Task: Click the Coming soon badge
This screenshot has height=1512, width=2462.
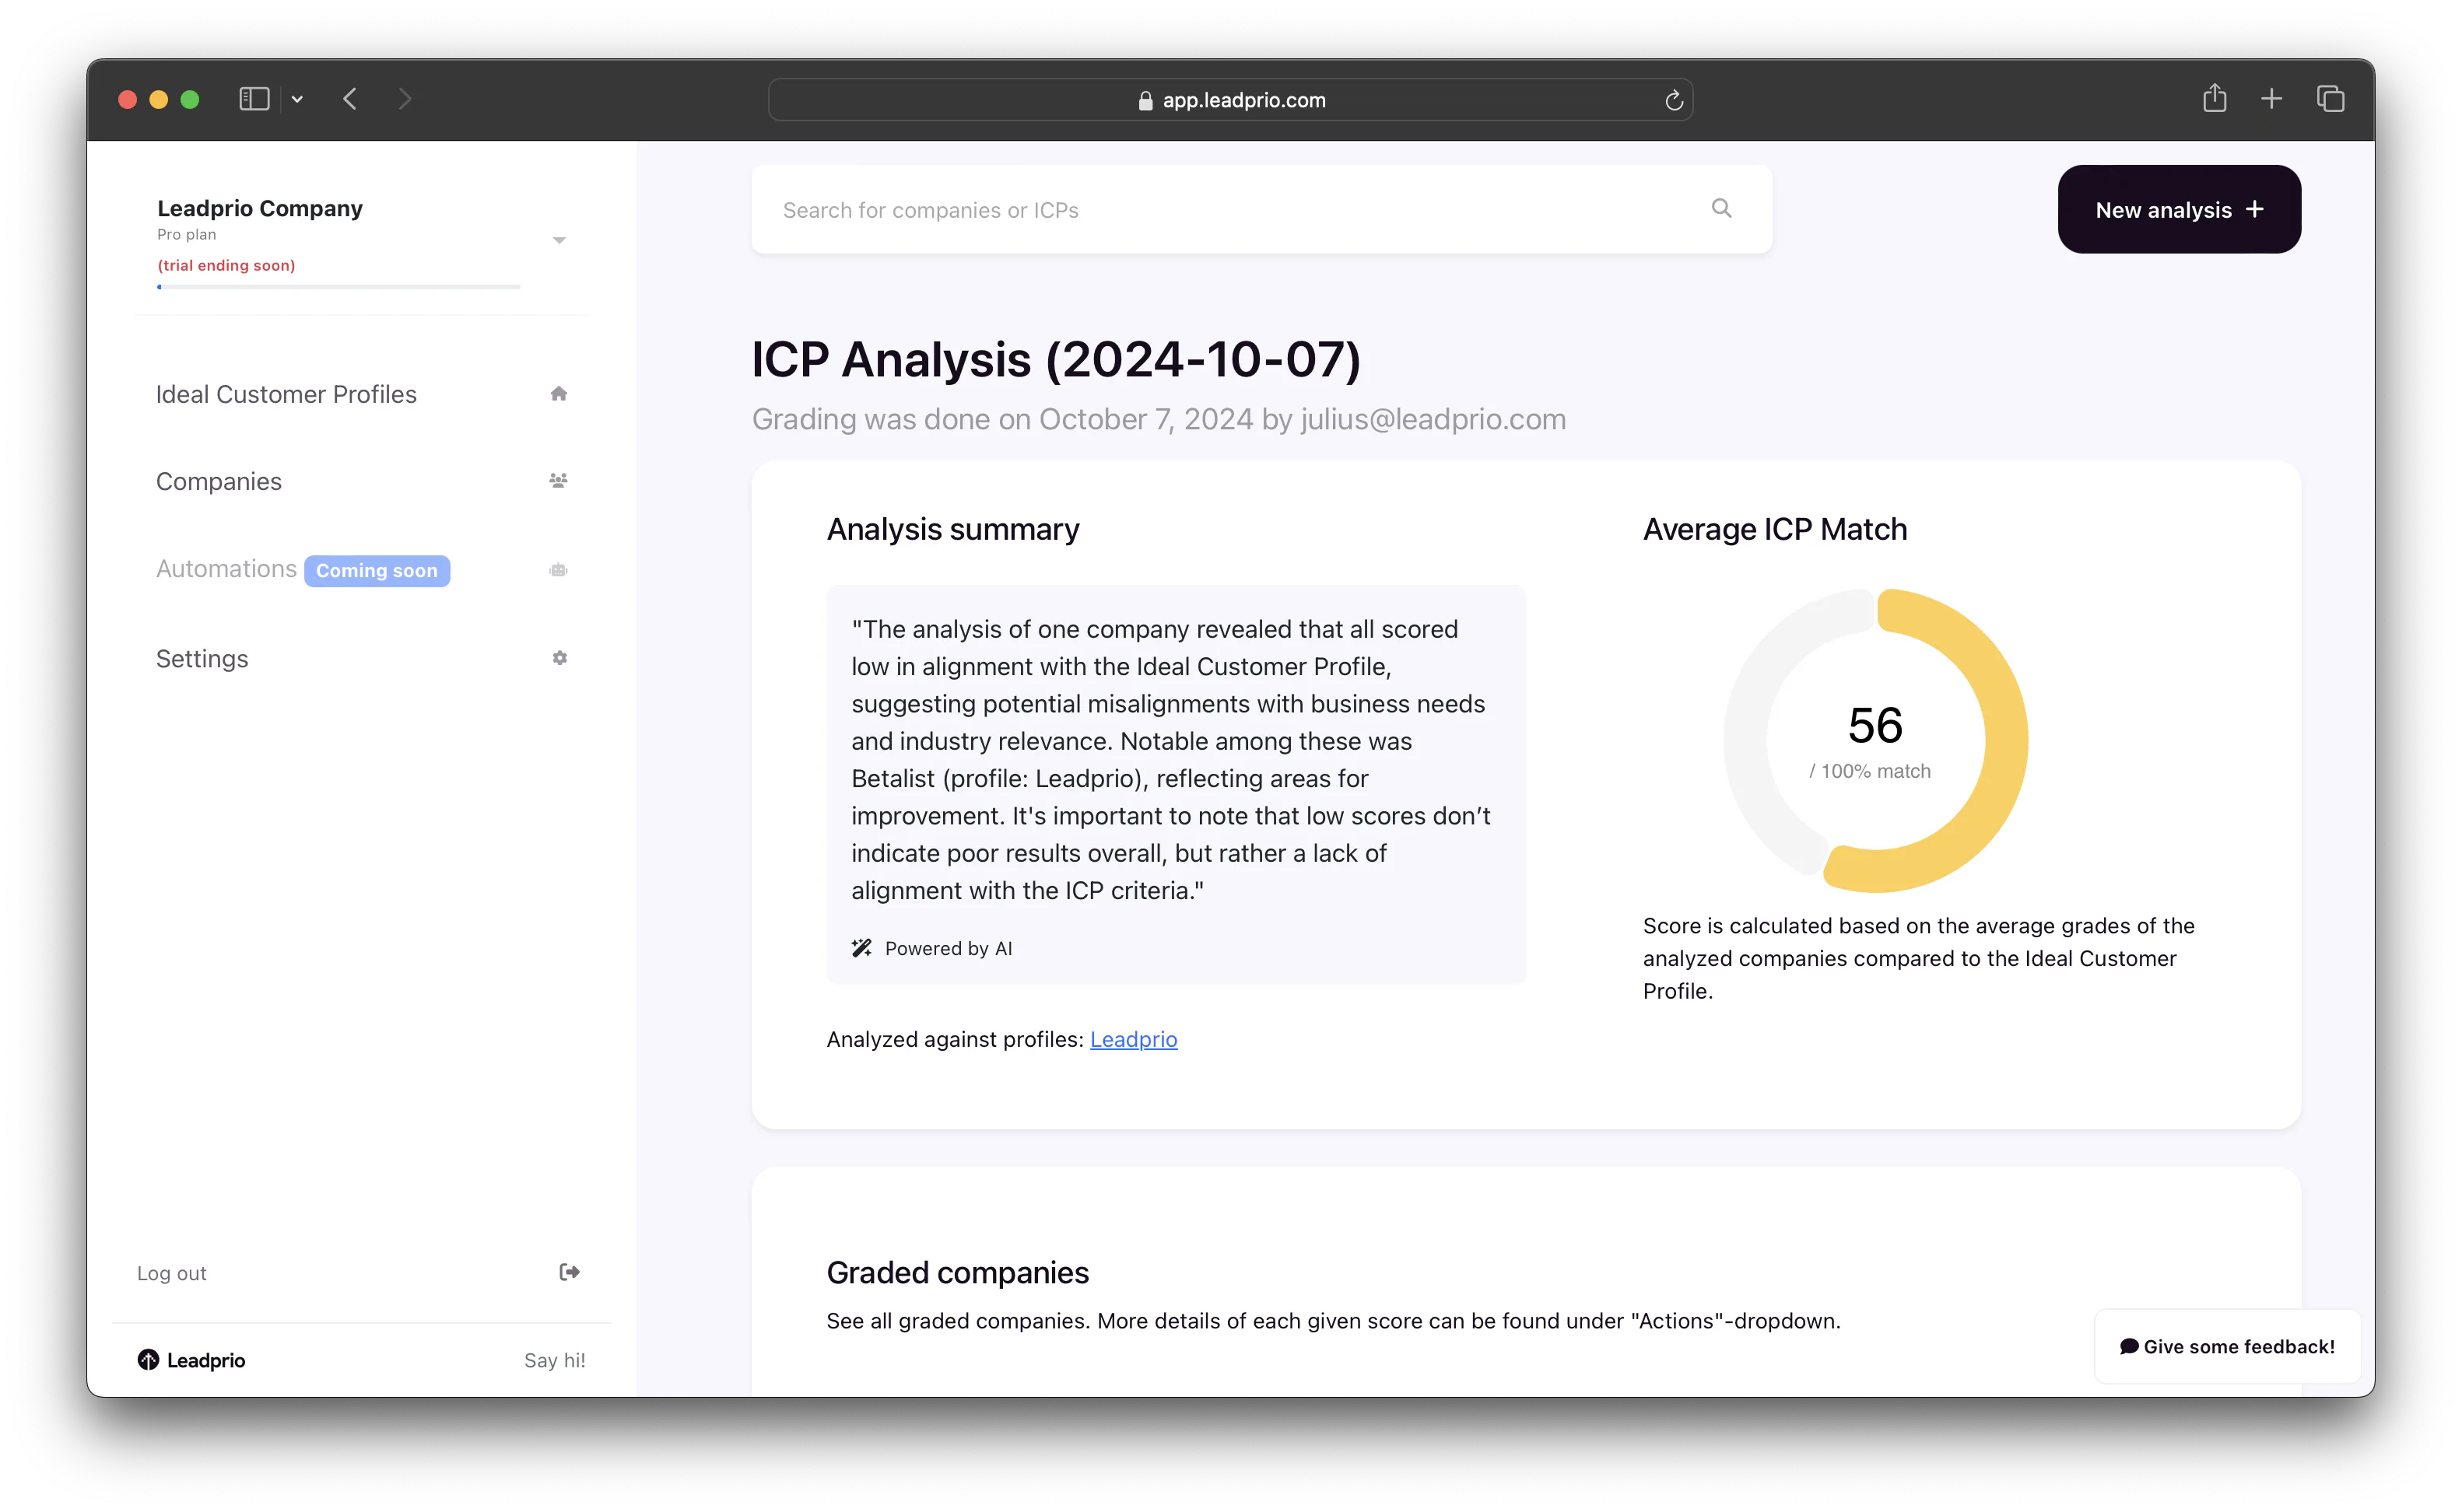Action: [377, 571]
